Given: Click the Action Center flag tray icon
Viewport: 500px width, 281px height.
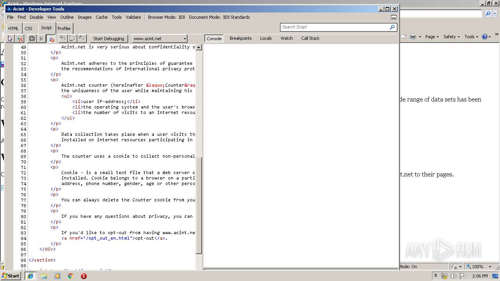Looking at the screenshot, I should point(463,276).
